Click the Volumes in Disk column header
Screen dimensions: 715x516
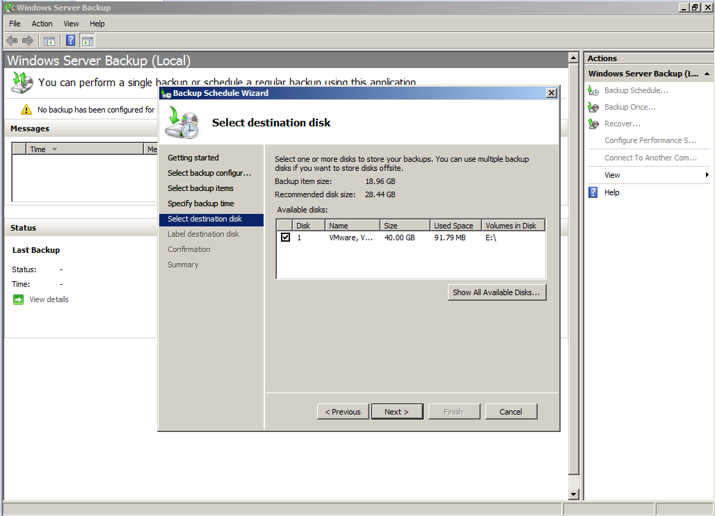point(513,226)
